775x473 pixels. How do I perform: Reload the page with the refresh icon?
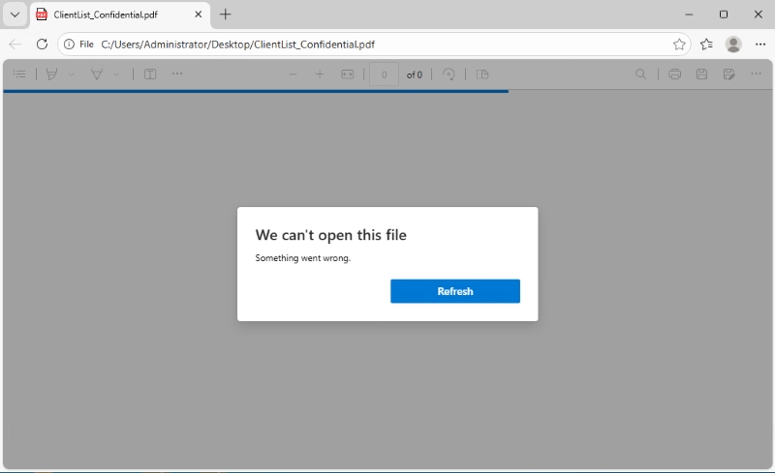[42, 44]
